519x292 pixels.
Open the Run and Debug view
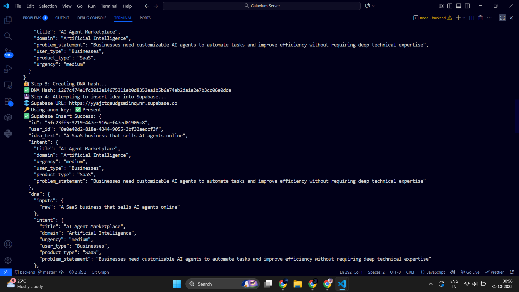(x=8, y=69)
